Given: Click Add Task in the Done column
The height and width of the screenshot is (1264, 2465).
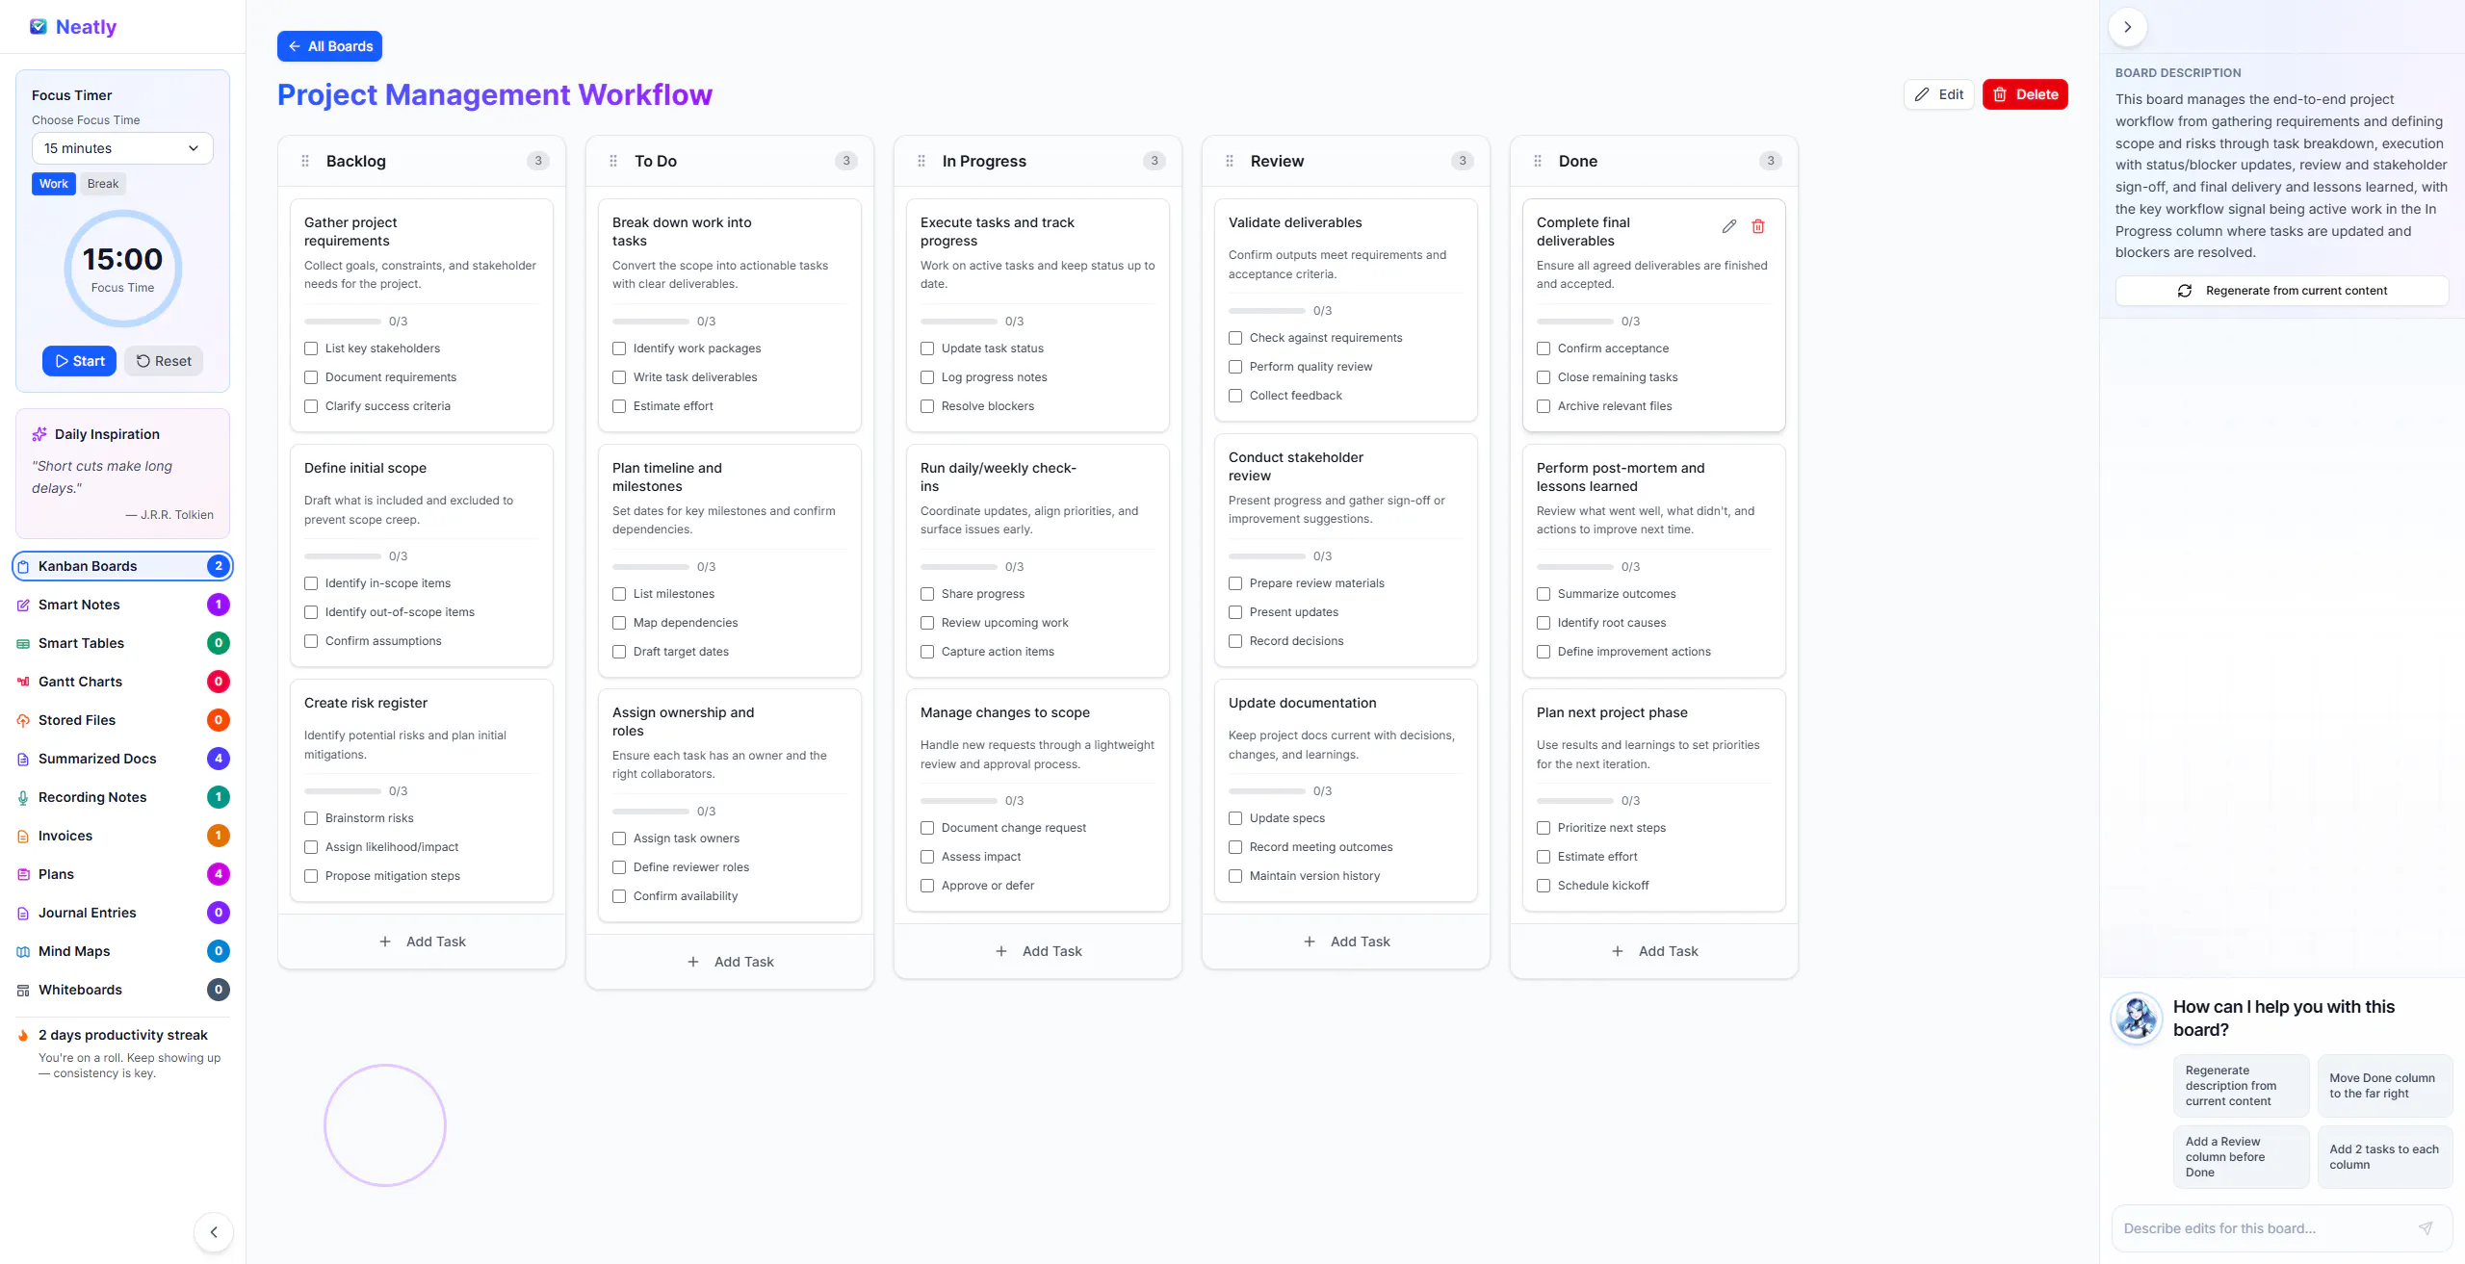Looking at the screenshot, I should coord(1654,951).
